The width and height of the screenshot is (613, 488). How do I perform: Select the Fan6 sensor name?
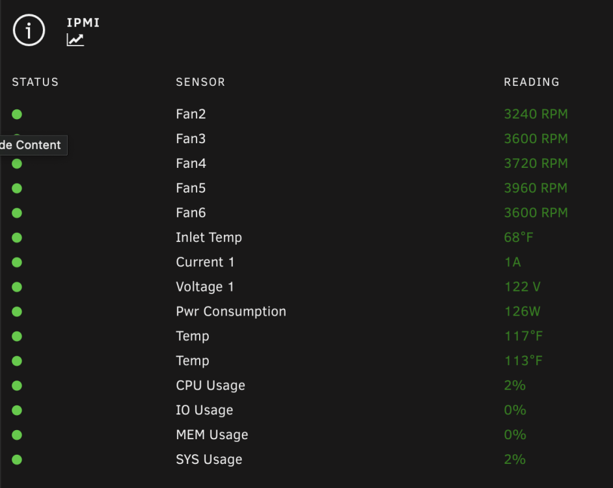pyautogui.click(x=191, y=212)
